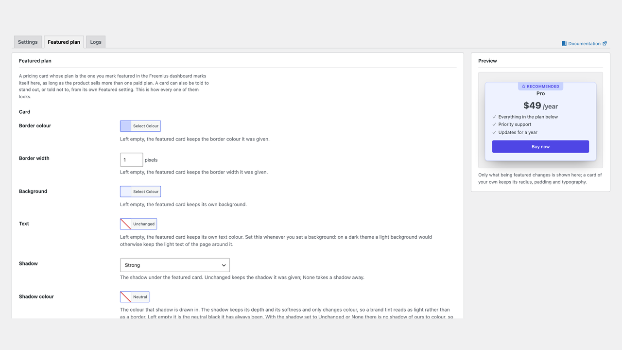Screen dimensions: 622x350
Task: Click the Neutral Shadow colour button
Action: (x=140, y=297)
